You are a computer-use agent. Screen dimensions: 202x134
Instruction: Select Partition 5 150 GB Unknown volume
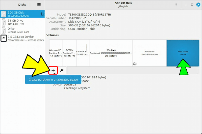click(x=149, y=53)
